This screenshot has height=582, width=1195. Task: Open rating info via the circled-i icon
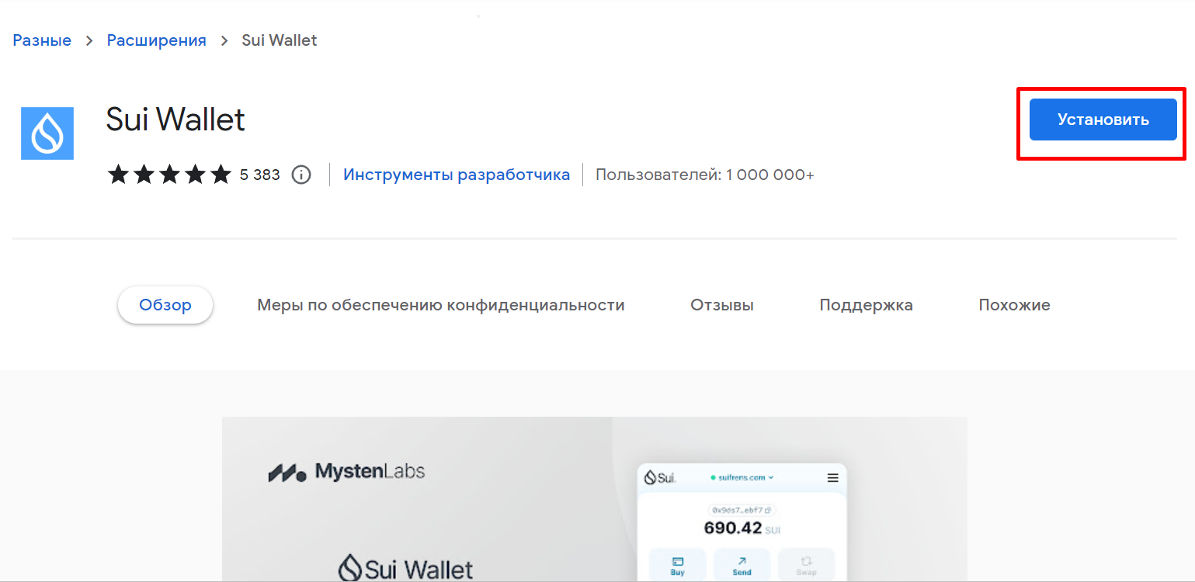pyautogui.click(x=301, y=174)
